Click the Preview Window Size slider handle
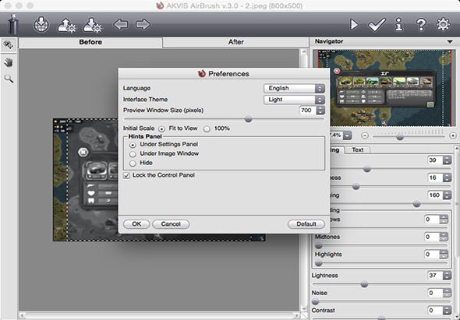 pyautogui.click(x=248, y=119)
